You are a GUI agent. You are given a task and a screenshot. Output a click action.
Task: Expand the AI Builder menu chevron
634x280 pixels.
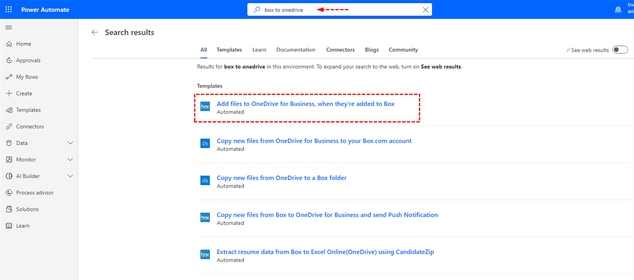click(x=71, y=176)
